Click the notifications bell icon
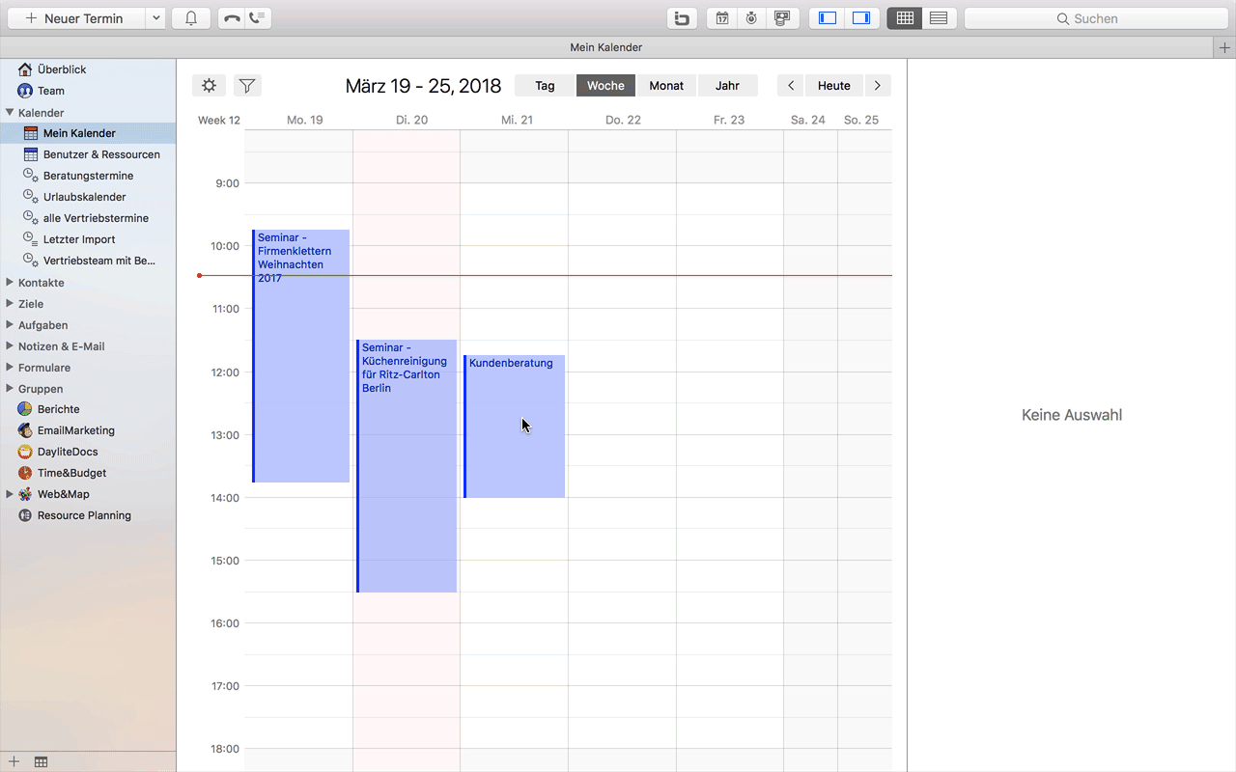This screenshot has height=772, width=1236. coord(191,18)
